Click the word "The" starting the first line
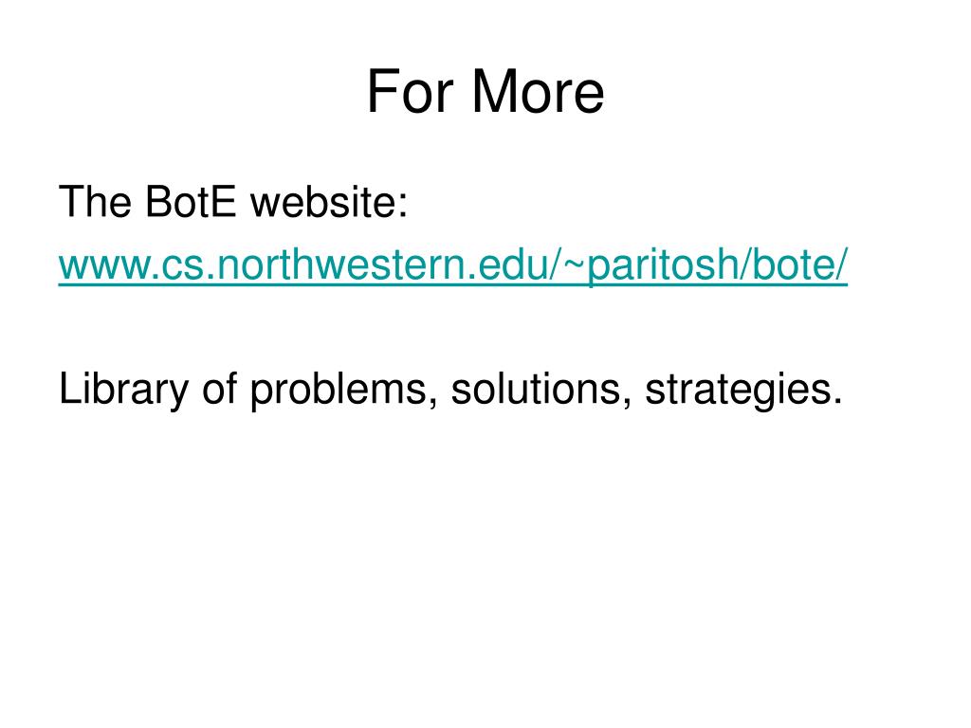The image size is (971, 728). [95, 202]
